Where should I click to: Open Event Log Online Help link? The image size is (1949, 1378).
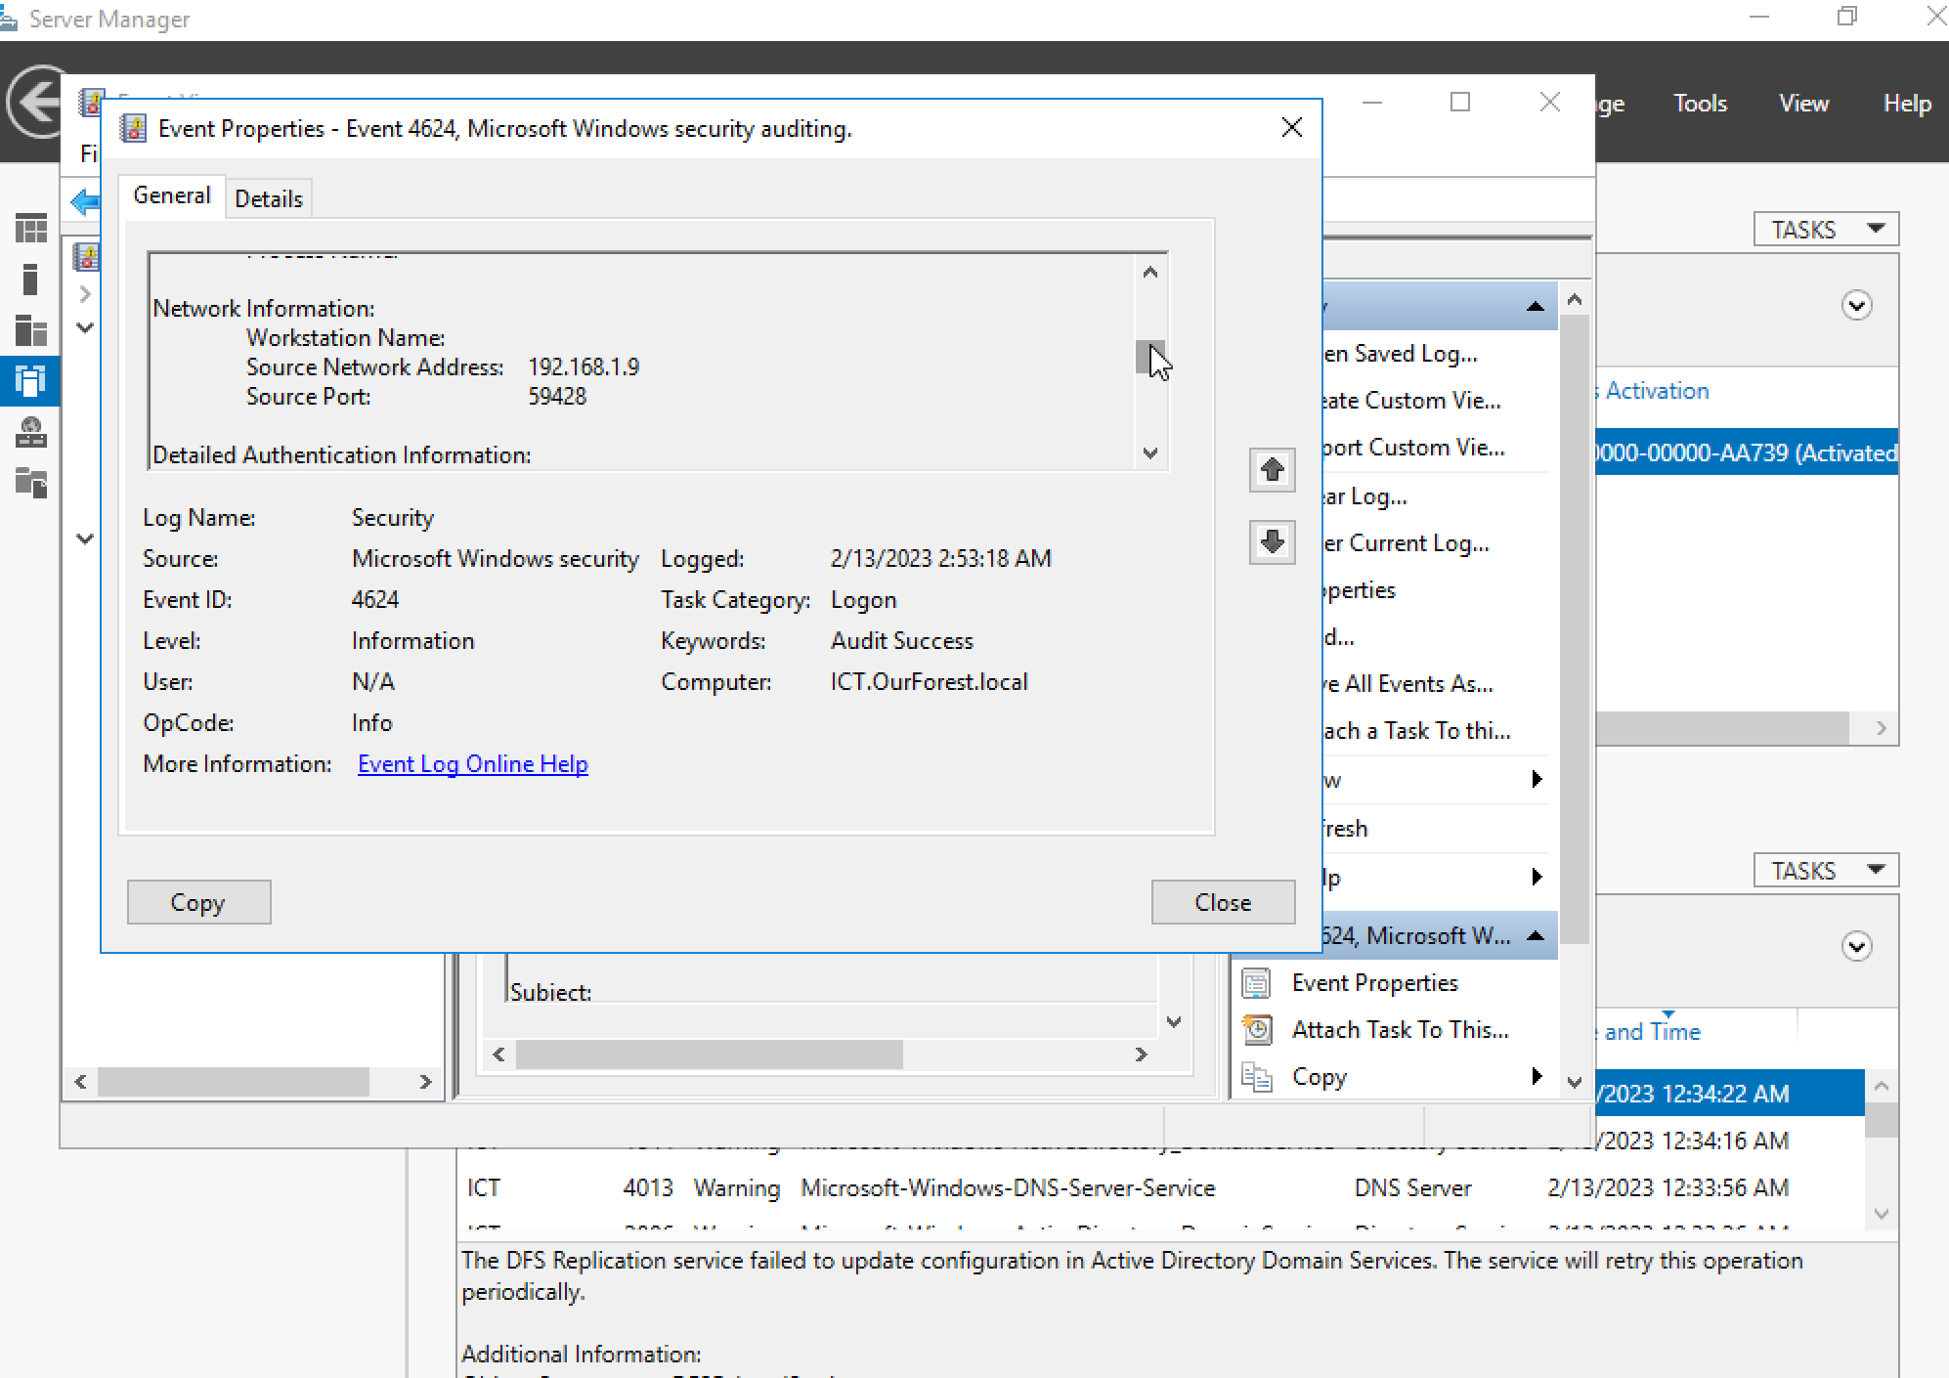(473, 763)
